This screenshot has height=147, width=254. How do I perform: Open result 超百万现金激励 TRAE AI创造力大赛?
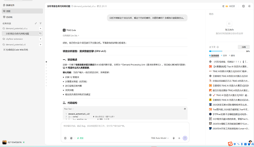(x=229, y=90)
